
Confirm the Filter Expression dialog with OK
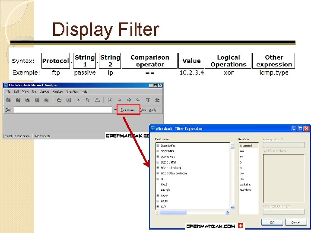pyautogui.click(x=272, y=222)
